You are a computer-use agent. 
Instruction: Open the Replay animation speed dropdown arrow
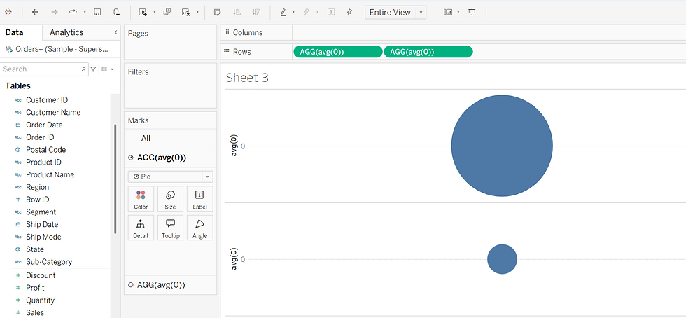[x=85, y=13]
